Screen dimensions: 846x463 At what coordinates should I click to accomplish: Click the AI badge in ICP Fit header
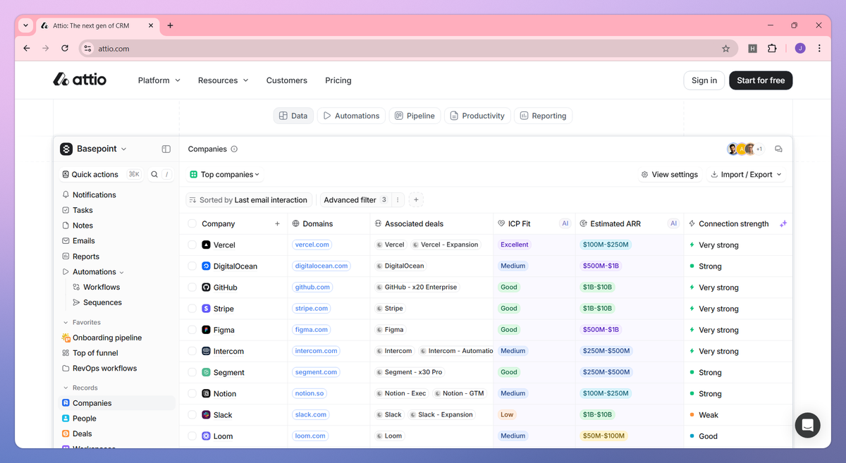565,224
